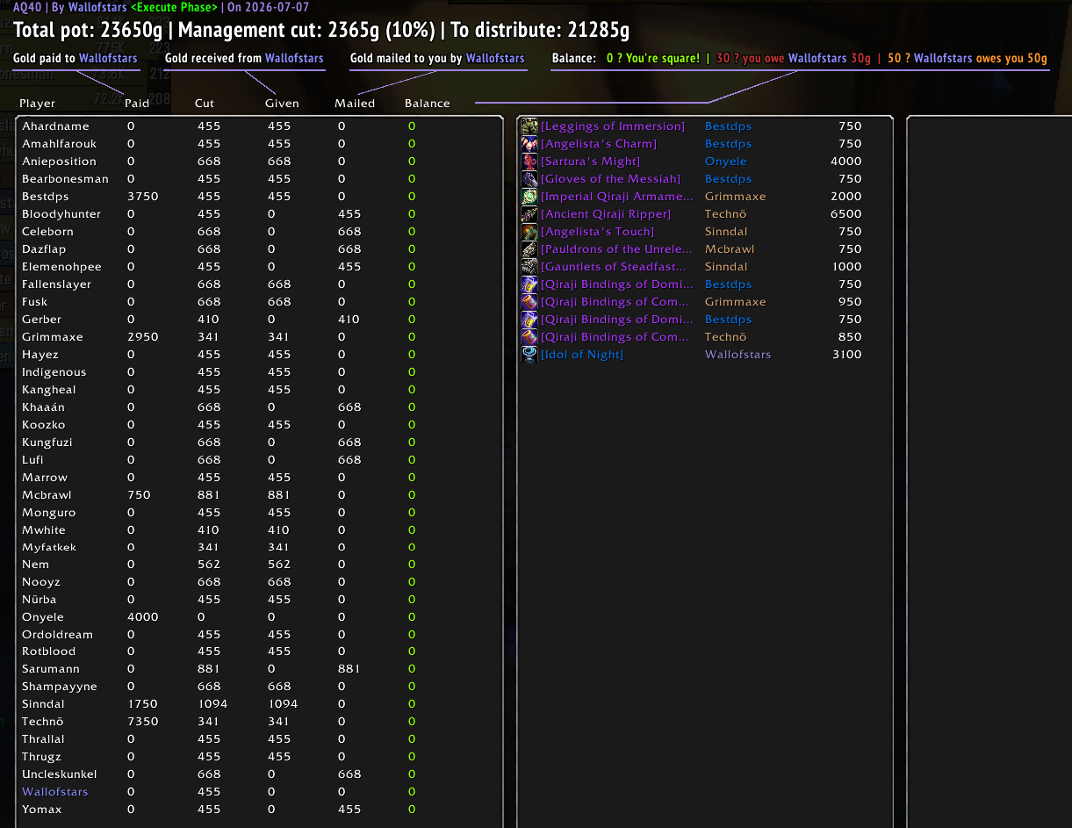Click the Gauntlets of Steadfast icon
The height and width of the screenshot is (828, 1072).
tap(529, 267)
